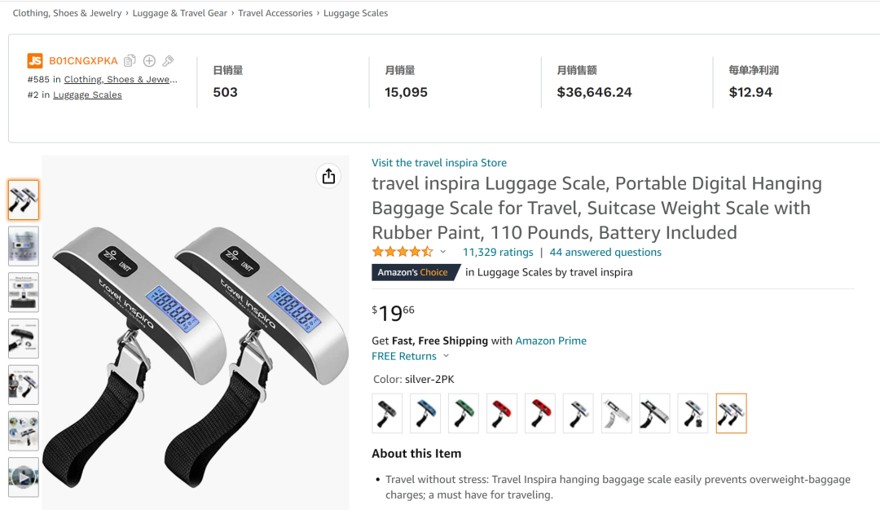Open the rating breakdown dropdown arrow
The image size is (880, 510).
click(x=443, y=252)
